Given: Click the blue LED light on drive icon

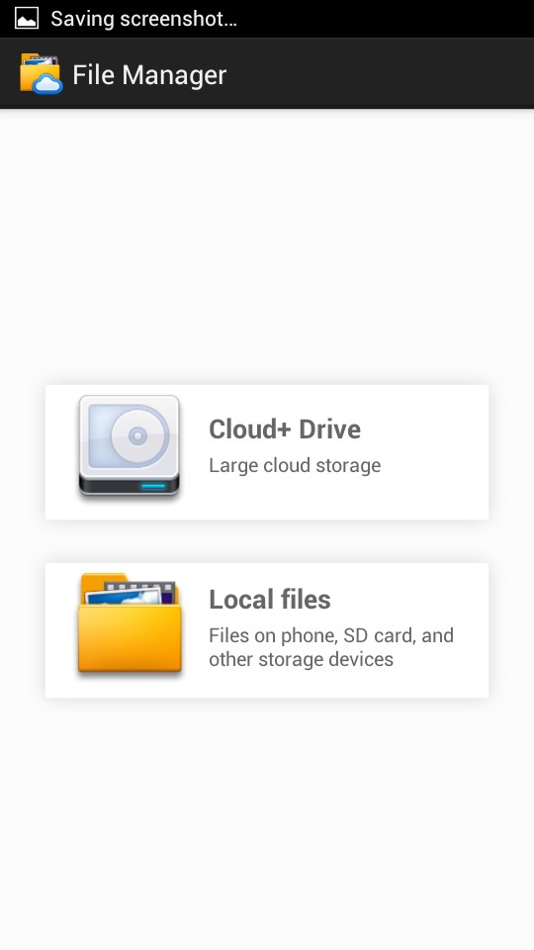Looking at the screenshot, I should point(152,486).
